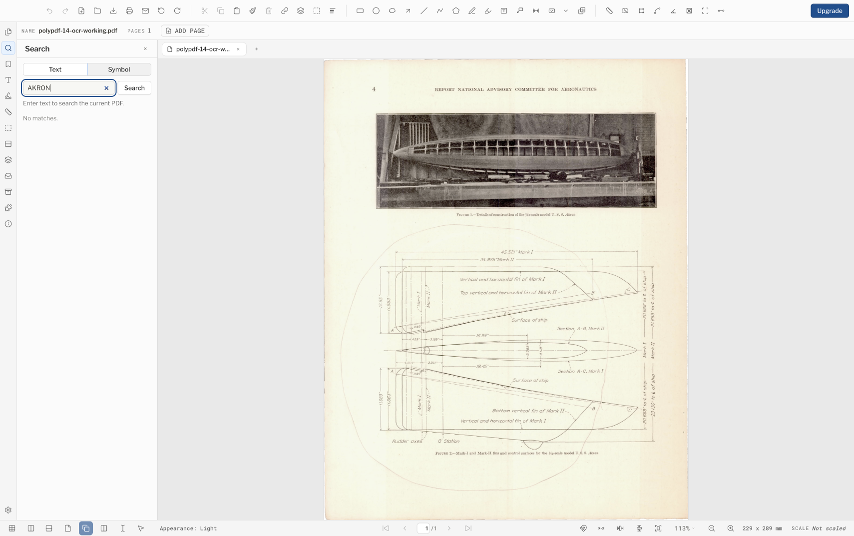This screenshot has height=536, width=854.
Task: Click ADD PAGE button
Action: click(185, 31)
